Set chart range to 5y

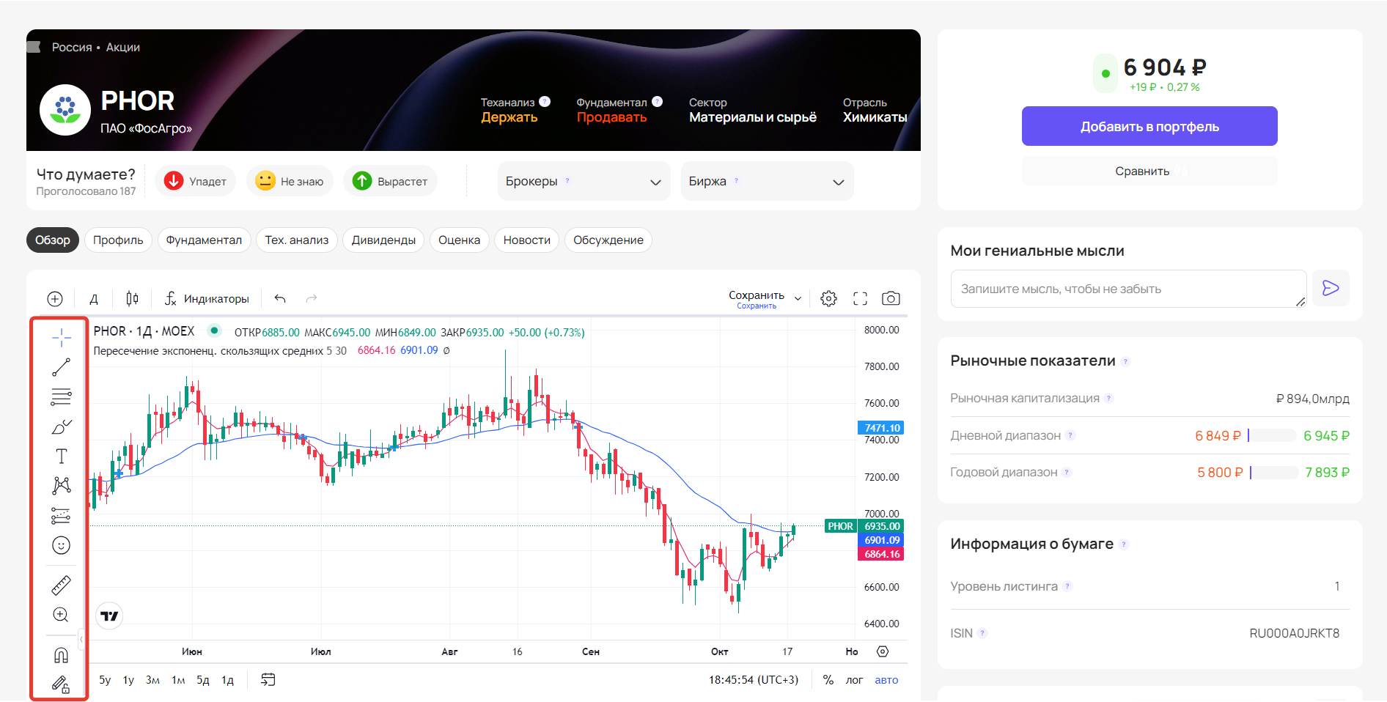[x=105, y=680]
